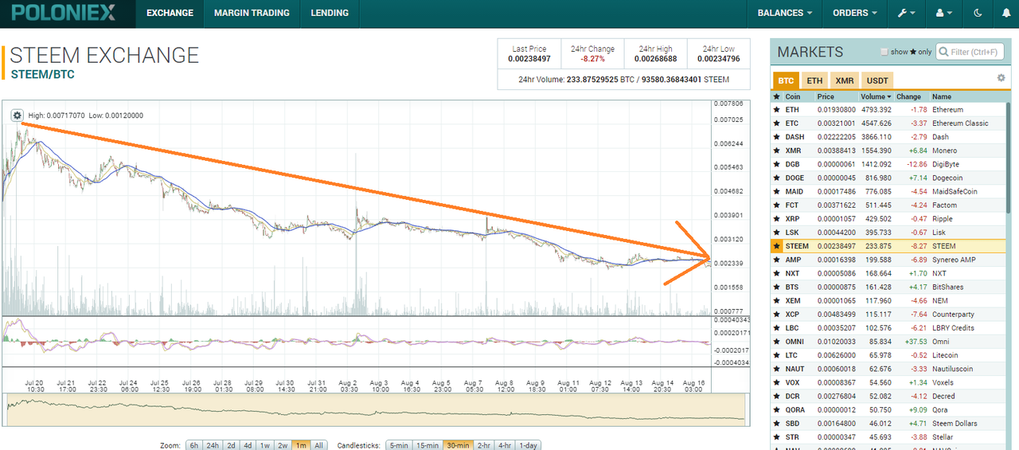Expand the Balances dropdown
Screen dimensions: 1019x450
click(x=785, y=13)
